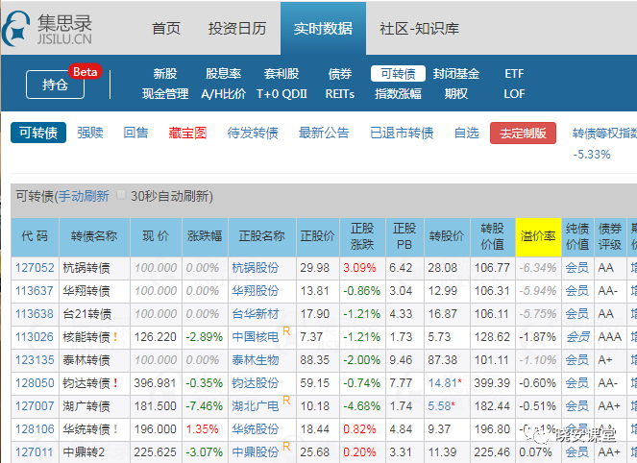
Task: Open the 指数涨幅 section
Action: tap(398, 94)
